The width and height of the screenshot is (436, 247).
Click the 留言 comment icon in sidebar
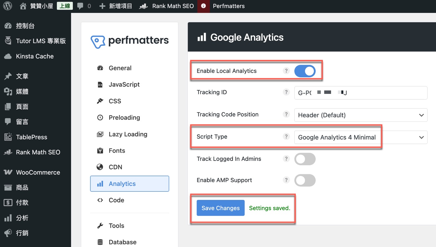8,122
